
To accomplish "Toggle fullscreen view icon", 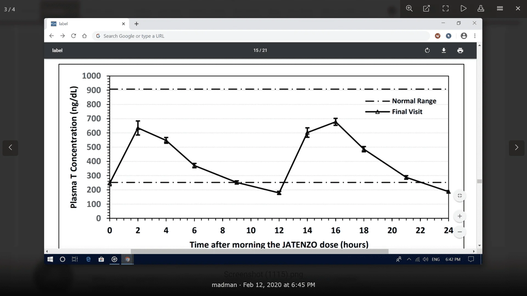I will pos(445,8).
